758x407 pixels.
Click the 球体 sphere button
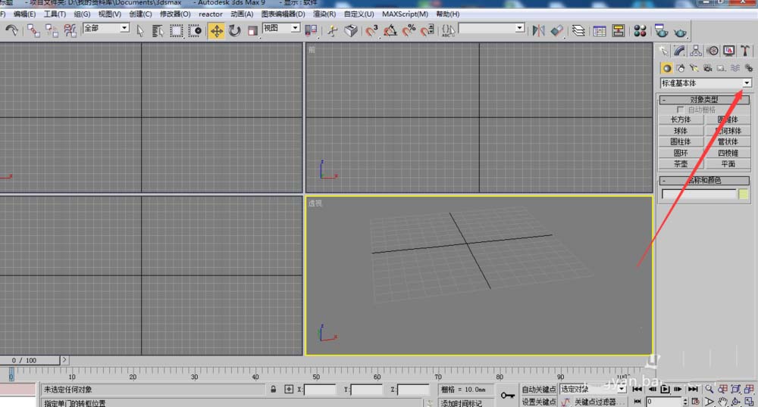pos(681,131)
